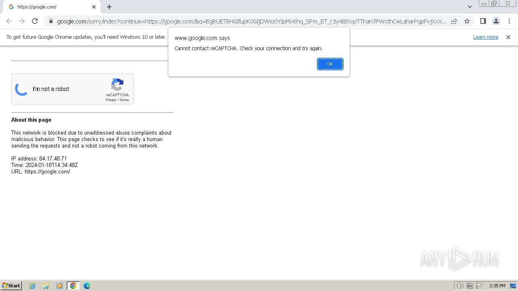Reload the current page
The image size is (518, 291).
tap(35, 21)
